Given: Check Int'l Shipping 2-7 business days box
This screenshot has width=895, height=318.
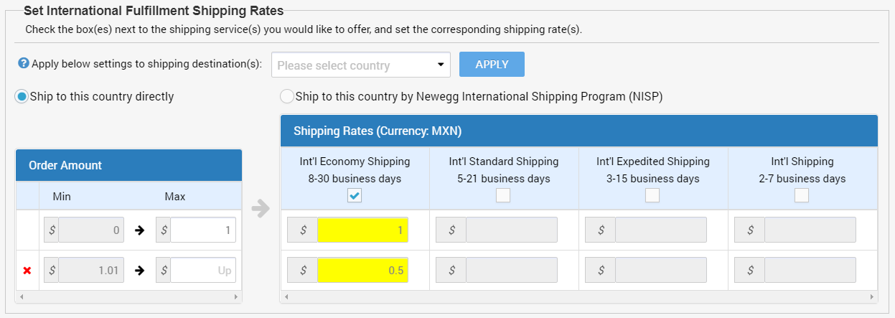Looking at the screenshot, I should 802,195.
